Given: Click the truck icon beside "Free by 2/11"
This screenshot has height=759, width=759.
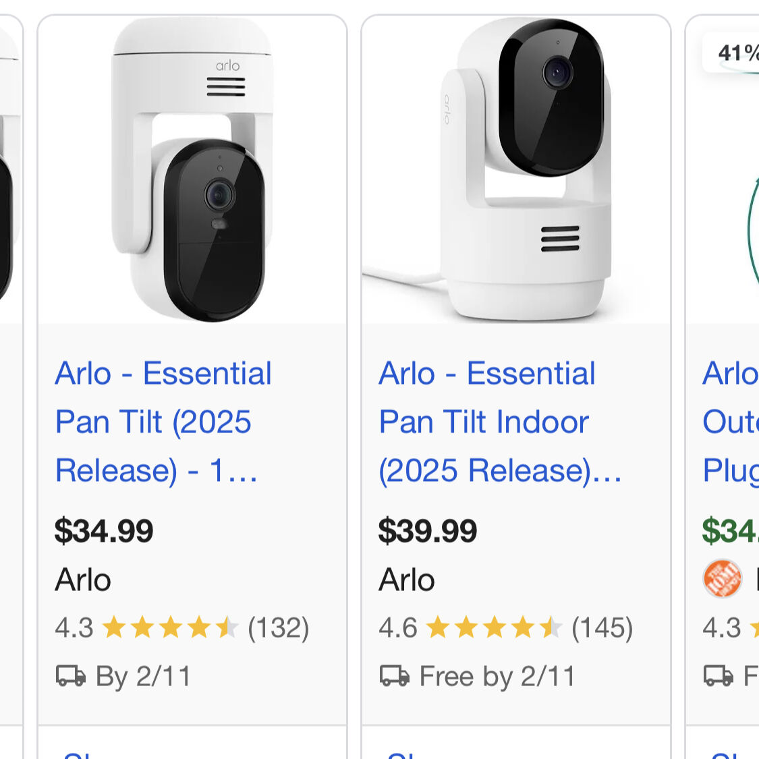Looking at the screenshot, I should tap(395, 675).
